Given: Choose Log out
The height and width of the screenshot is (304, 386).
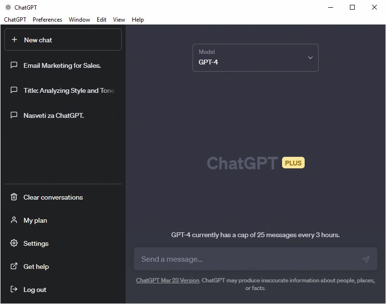Looking at the screenshot, I should 63,290.
